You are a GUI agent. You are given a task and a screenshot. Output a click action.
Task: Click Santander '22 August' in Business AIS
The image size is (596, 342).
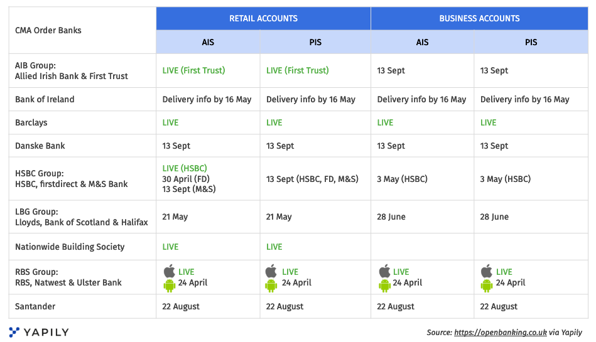pyautogui.click(x=395, y=307)
